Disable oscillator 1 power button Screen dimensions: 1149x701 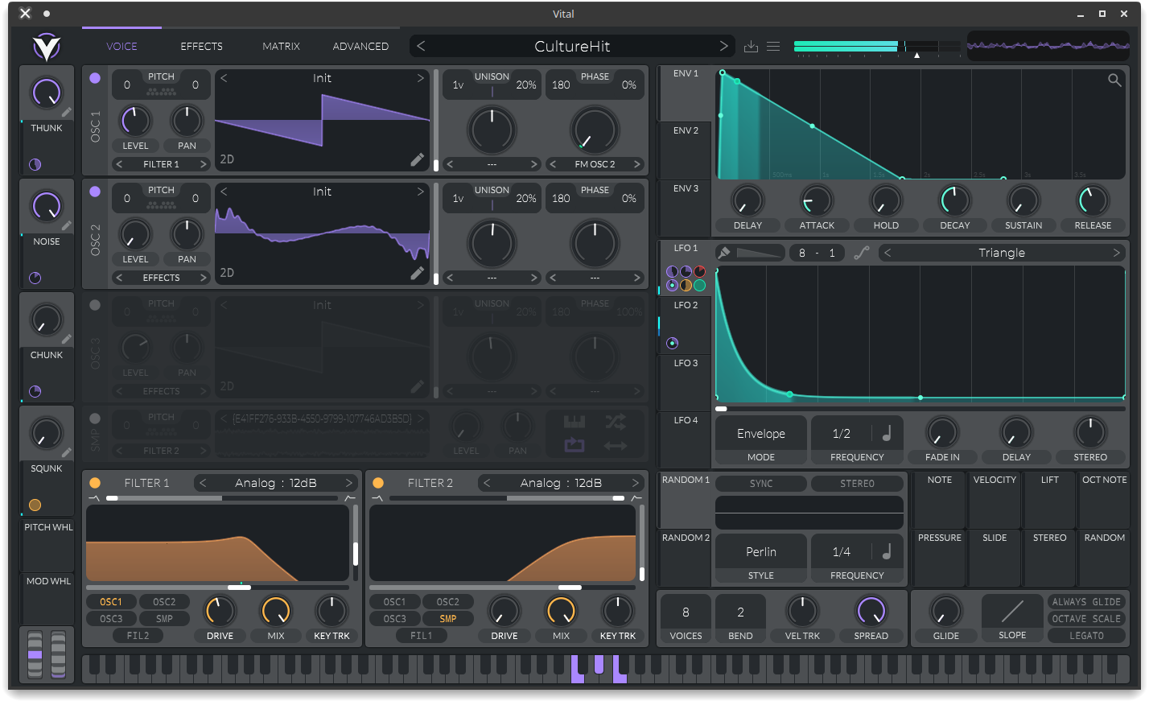95,78
